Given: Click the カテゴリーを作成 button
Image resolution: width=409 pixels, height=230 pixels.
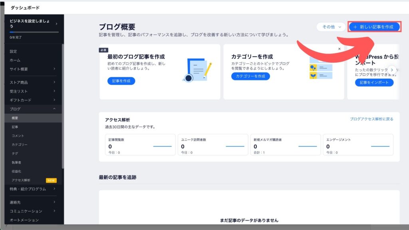Looking at the screenshot, I should [x=250, y=76].
